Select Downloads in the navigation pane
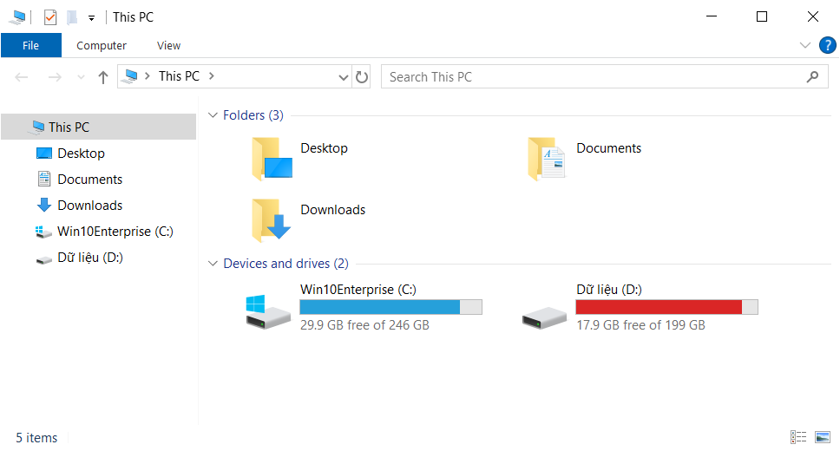The height and width of the screenshot is (451, 840). tap(89, 206)
